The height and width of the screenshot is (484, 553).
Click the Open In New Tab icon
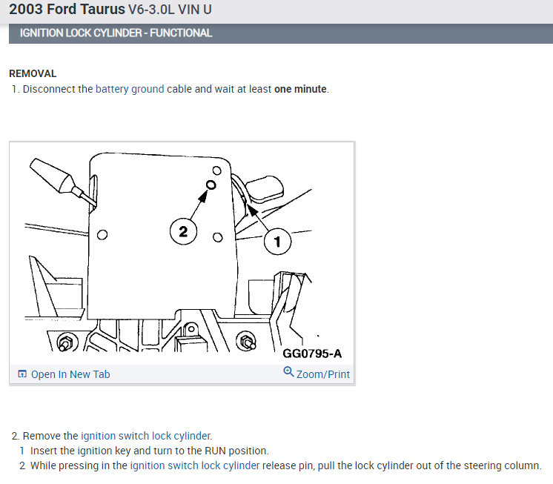click(22, 374)
